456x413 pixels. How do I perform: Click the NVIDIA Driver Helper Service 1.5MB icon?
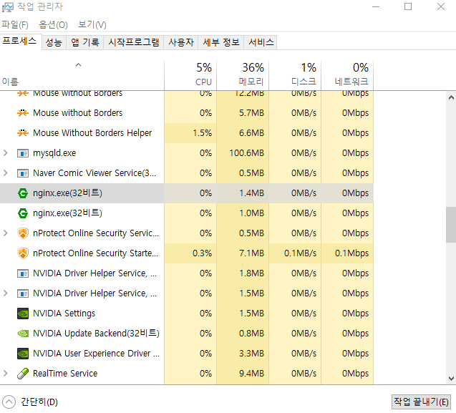[x=23, y=293]
